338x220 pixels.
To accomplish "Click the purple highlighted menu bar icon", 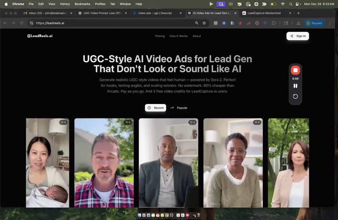I will 221,4.
